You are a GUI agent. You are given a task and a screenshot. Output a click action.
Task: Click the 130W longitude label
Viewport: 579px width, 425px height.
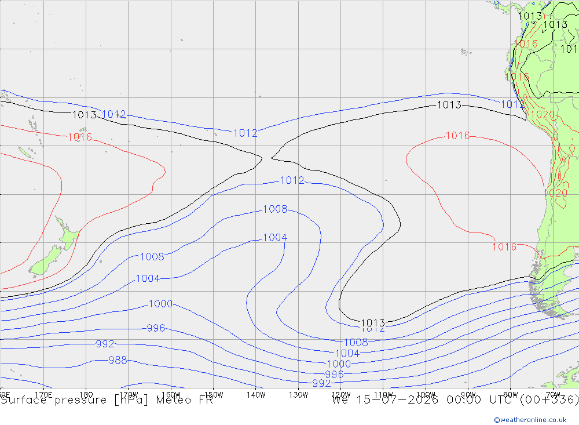pyautogui.click(x=298, y=395)
